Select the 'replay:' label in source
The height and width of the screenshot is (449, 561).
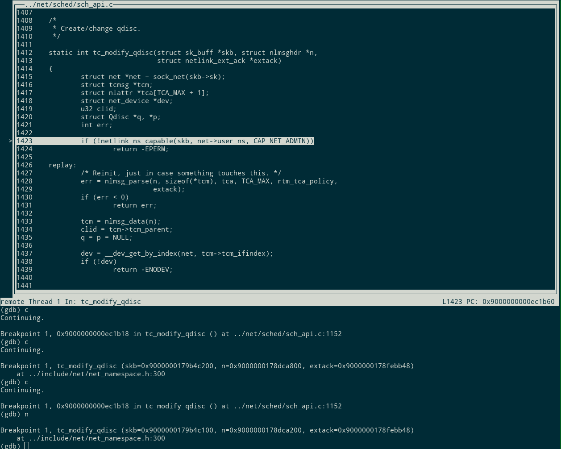point(62,165)
